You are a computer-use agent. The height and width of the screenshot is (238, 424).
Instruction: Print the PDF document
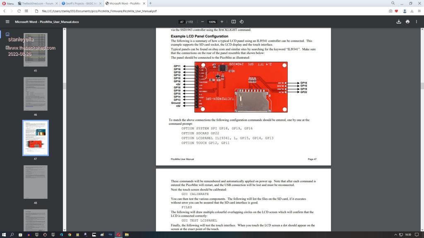pyautogui.click(x=408, y=21)
